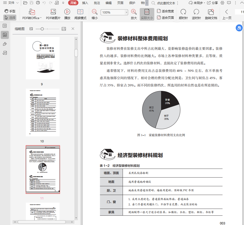The image size is (244, 225).
Task: Click the 家具 table cell
Action: tap(111, 212)
